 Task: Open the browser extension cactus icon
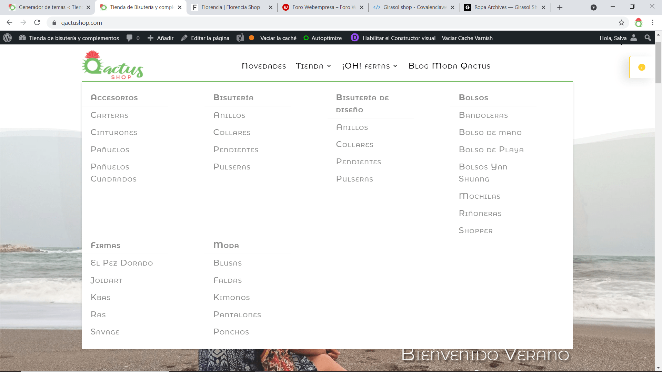pyautogui.click(x=639, y=23)
